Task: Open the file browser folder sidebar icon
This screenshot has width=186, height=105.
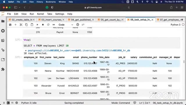Action: [3, 21]
